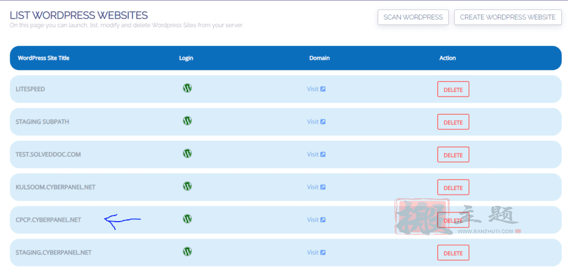Delete the STAGING SUBPATH site

[x=453, y=122]
